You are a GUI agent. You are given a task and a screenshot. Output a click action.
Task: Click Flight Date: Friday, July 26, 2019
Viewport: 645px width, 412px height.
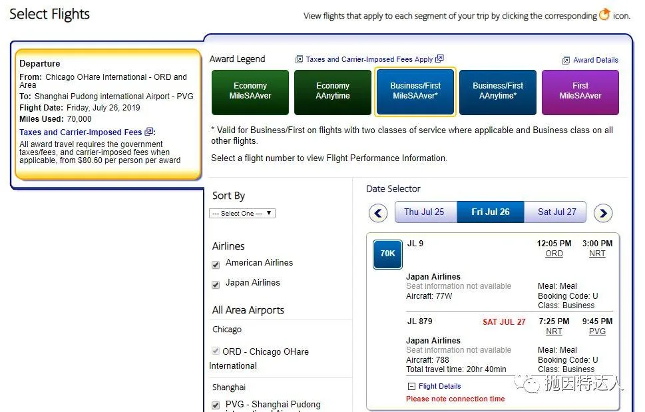(80, 108)
